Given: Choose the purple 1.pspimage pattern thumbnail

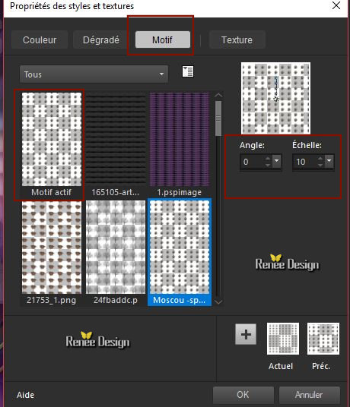Looking at the screenshot, I should [x=180, y=144].
